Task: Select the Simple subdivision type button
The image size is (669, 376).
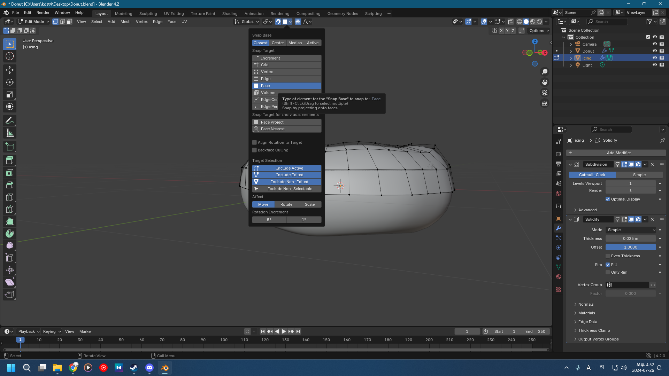Action: pyautogui.click(x=639, y=175)
